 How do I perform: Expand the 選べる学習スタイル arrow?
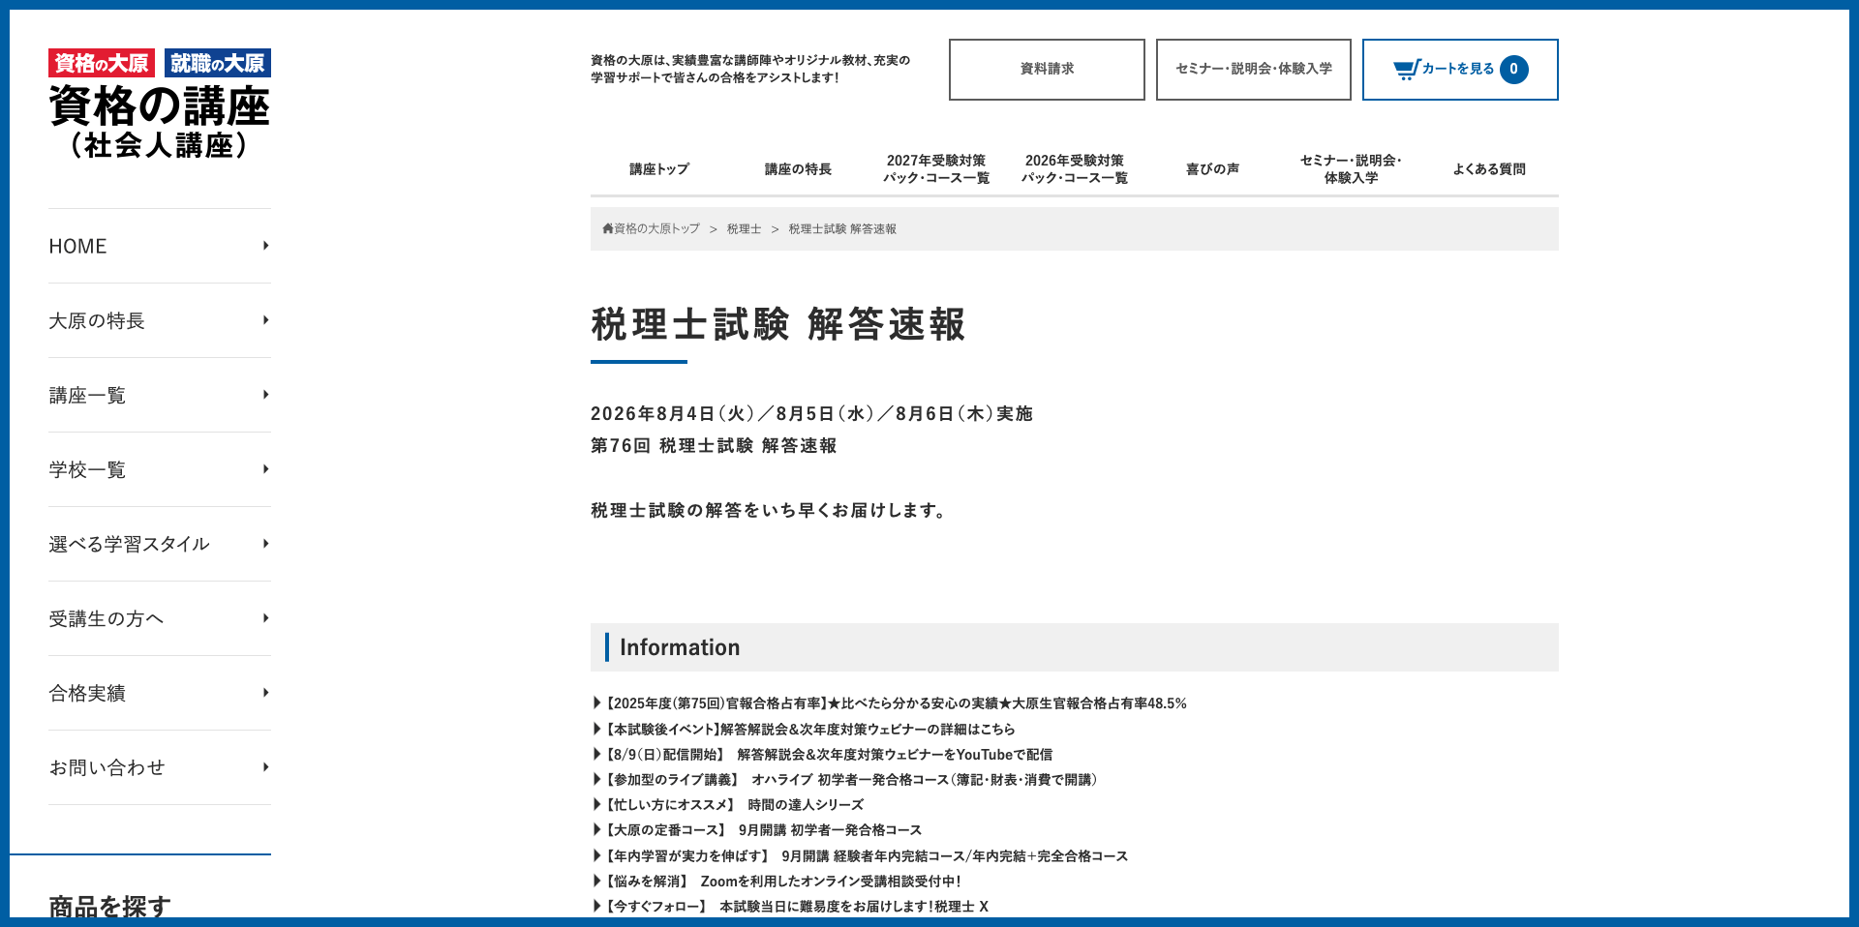pos(265,544)
